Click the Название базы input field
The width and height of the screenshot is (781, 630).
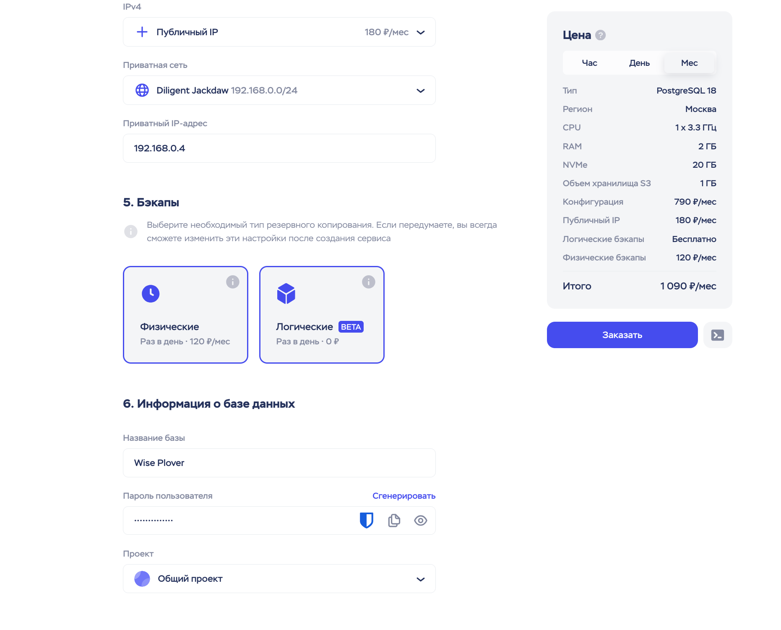[x=279, y=463]
